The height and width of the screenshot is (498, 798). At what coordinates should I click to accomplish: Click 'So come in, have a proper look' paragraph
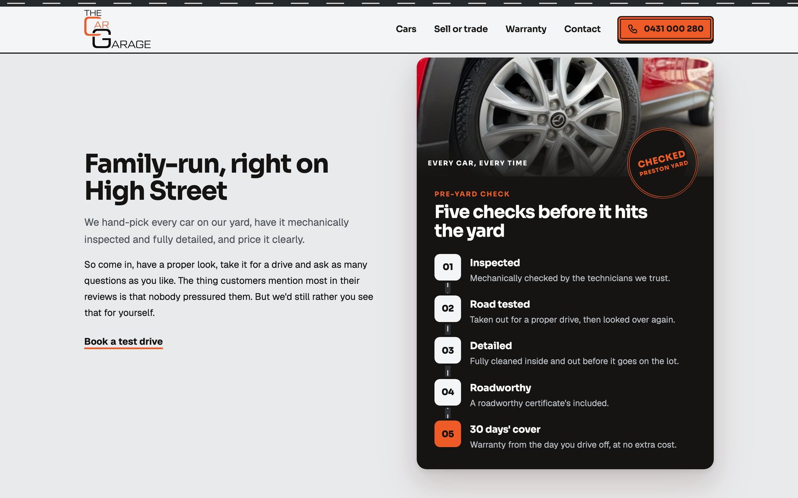(x=228, y=289)
